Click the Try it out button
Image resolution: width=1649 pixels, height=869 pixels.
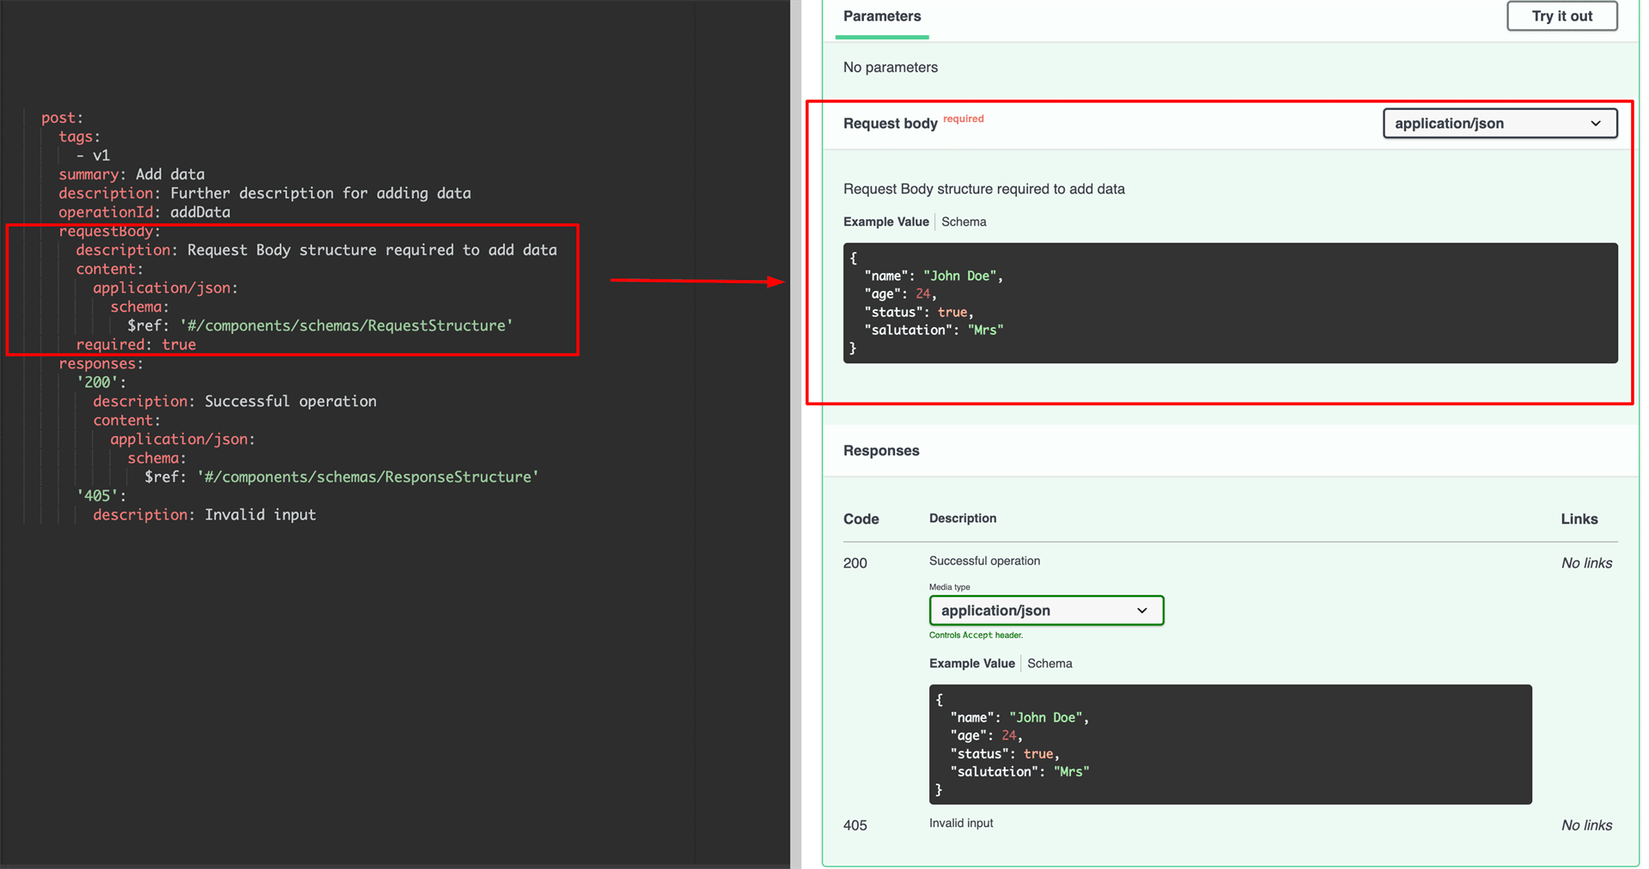[x=1561, y=15]
